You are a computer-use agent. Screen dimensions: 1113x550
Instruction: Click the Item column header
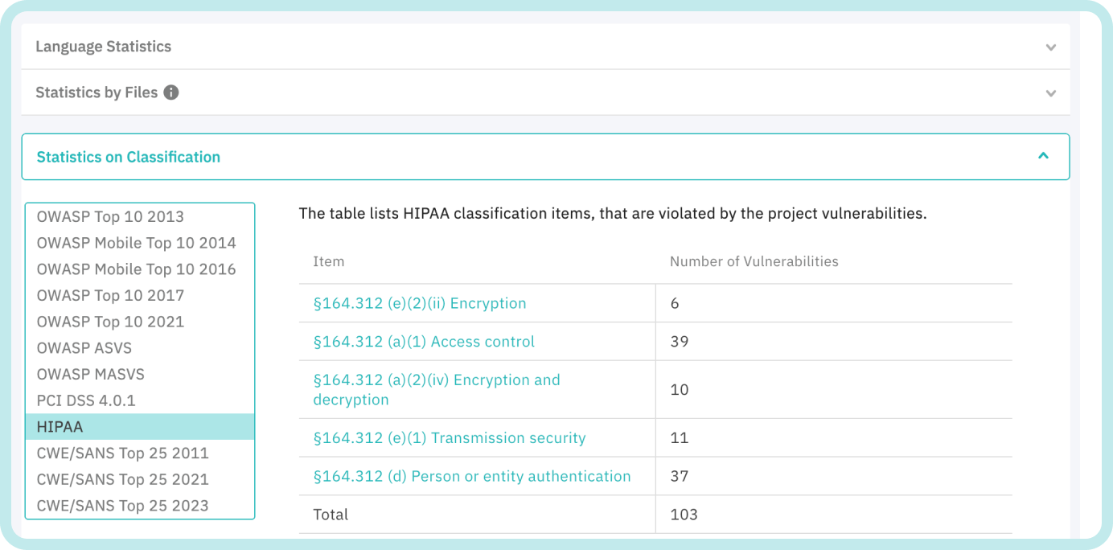click(329, 261)
